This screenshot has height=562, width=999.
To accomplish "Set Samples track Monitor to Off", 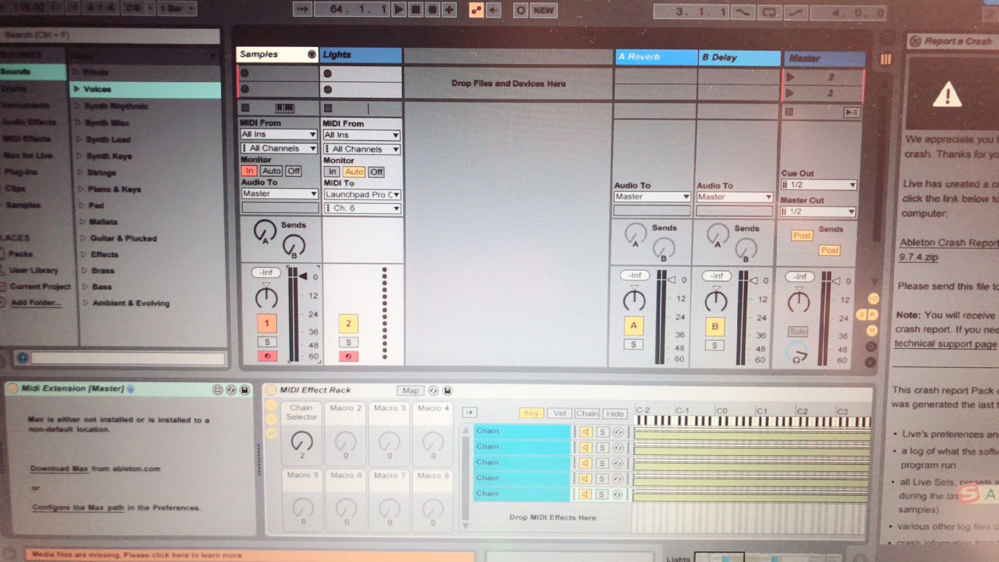I will pos(293,171).
